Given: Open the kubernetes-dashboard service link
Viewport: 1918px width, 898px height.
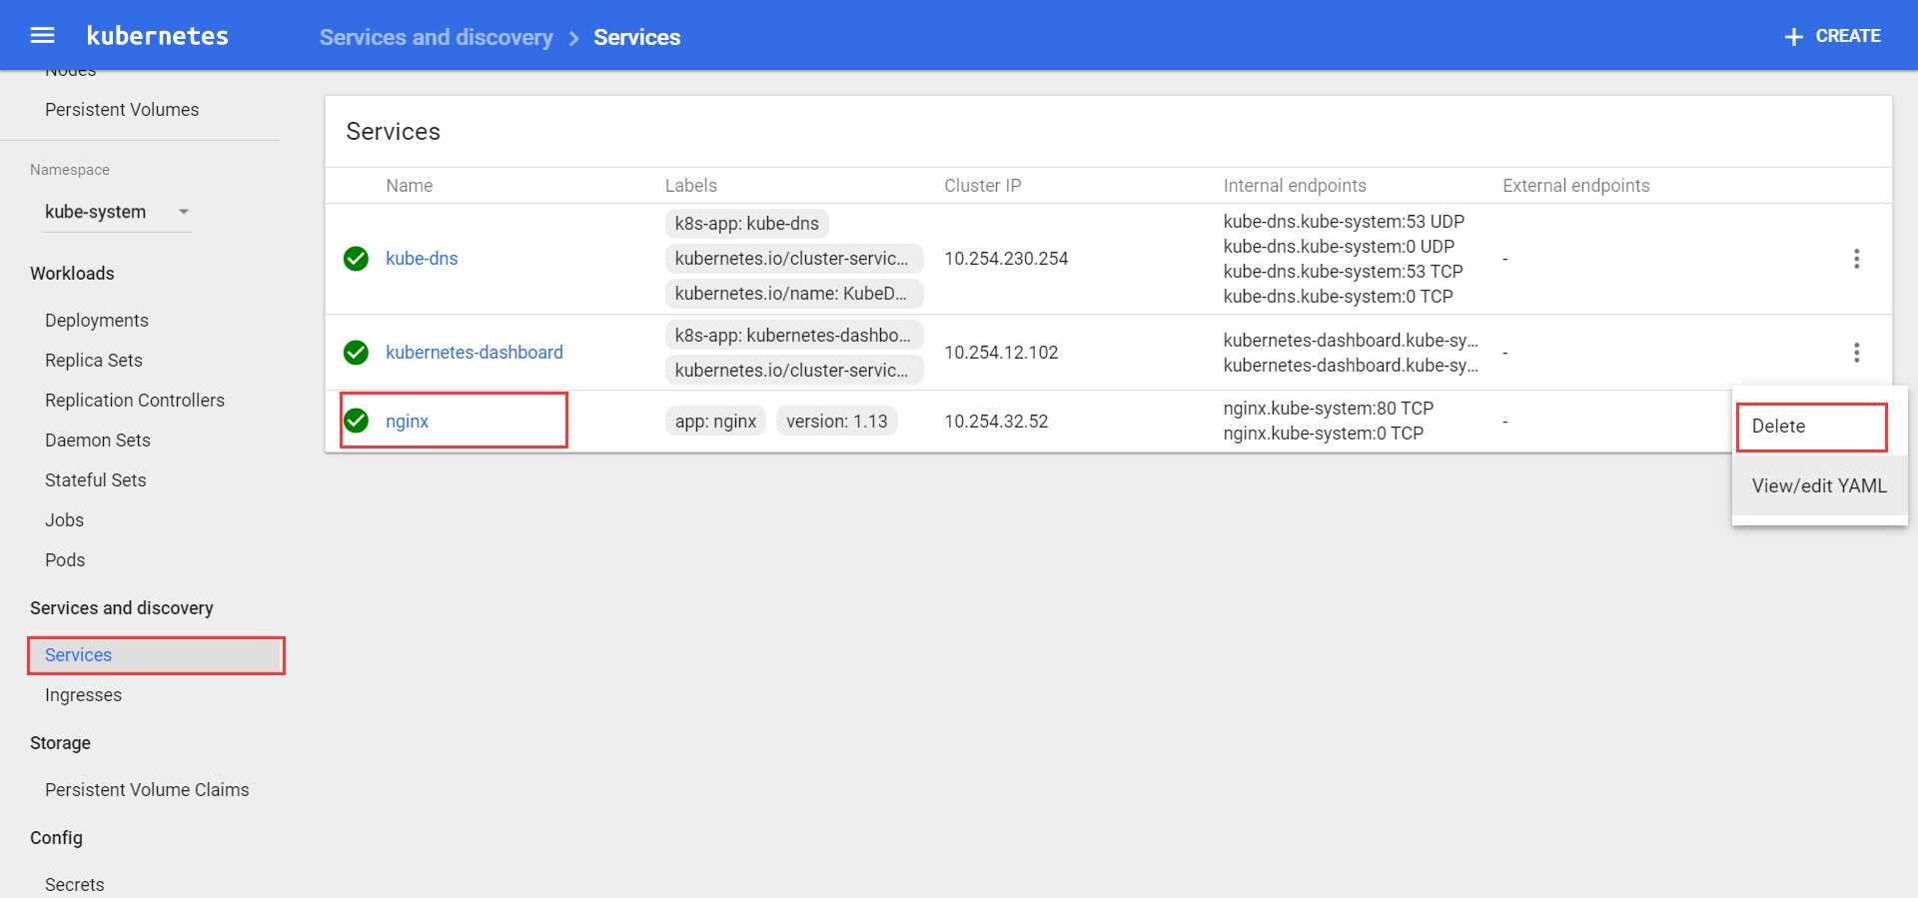Looking at the screenshot, I should 475,352.
